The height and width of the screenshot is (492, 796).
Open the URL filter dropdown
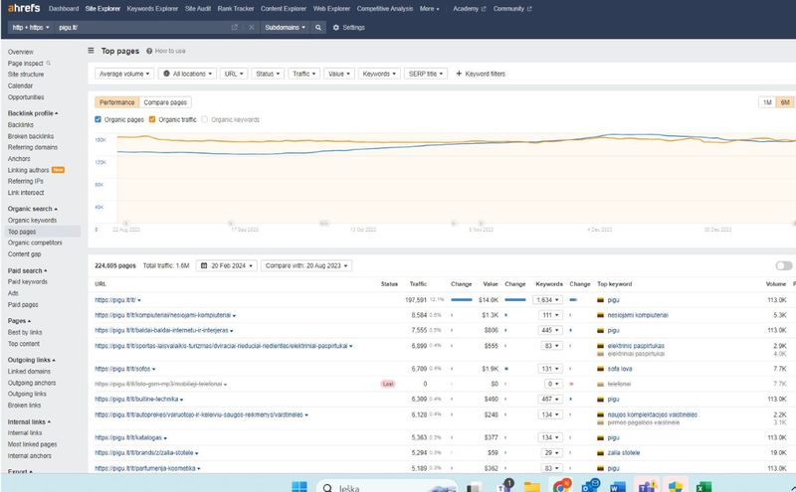(234, 74)
